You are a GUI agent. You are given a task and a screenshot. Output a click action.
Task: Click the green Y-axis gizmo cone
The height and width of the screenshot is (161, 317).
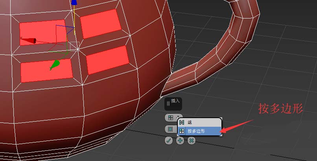[55, 65]
